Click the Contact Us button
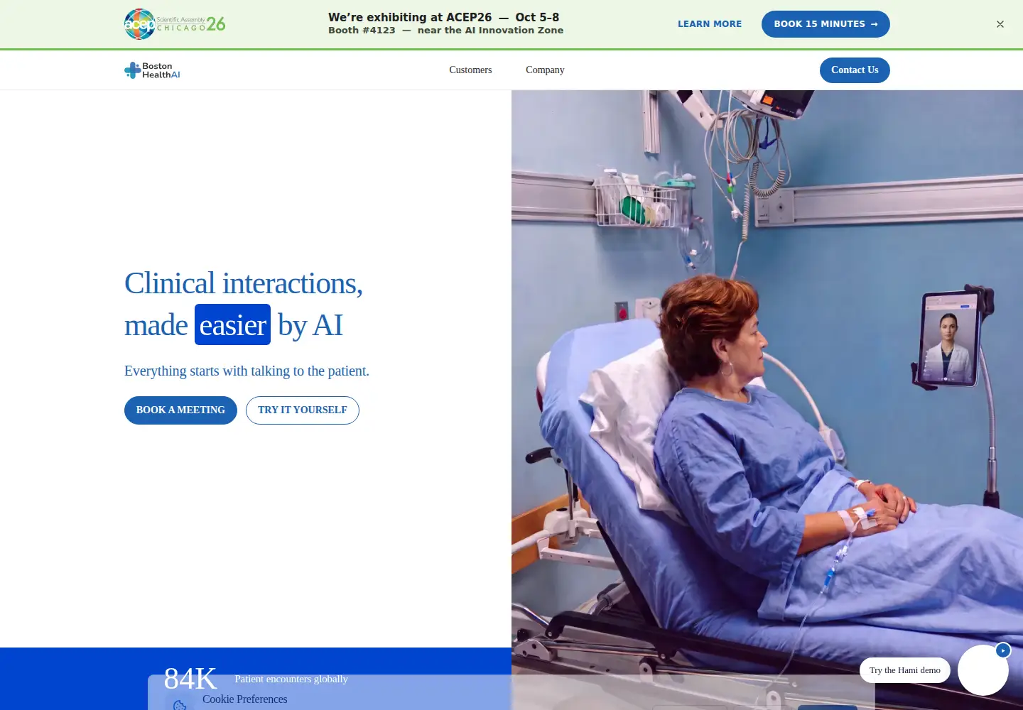Viewport: 1023px width, 710px height. [x=855, y=70]
